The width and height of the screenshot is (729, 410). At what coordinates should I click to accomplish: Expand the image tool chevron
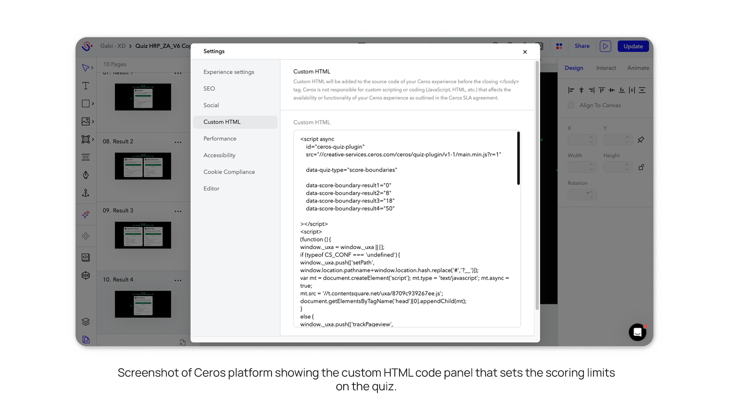[93, 121]
